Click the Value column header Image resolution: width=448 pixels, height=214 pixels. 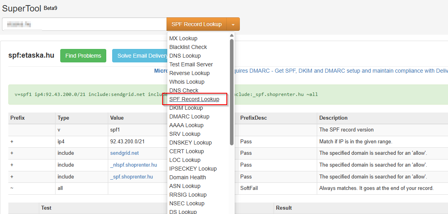pos(117,118)
